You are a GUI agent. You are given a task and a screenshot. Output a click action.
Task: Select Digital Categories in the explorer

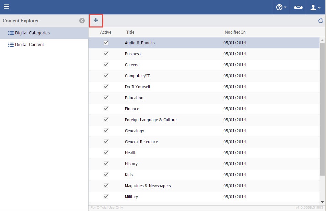[32, 33]
